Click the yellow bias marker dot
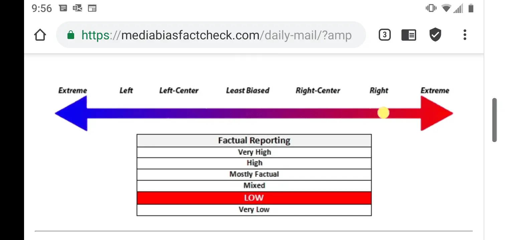The height and width of the screenshot is (240, 505). [383, 113]
